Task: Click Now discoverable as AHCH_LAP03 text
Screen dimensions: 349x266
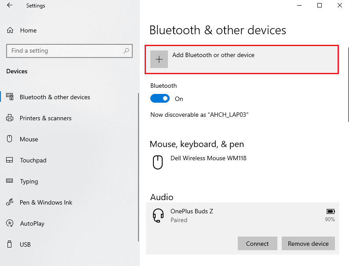Action: pos(200,115)
